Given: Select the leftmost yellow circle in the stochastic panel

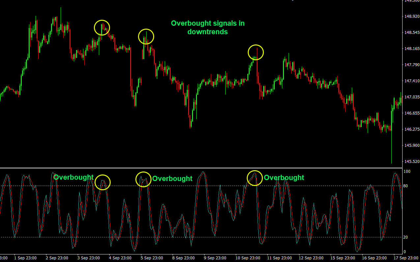Looking at the screenshot, I should (x=103, y=182).
